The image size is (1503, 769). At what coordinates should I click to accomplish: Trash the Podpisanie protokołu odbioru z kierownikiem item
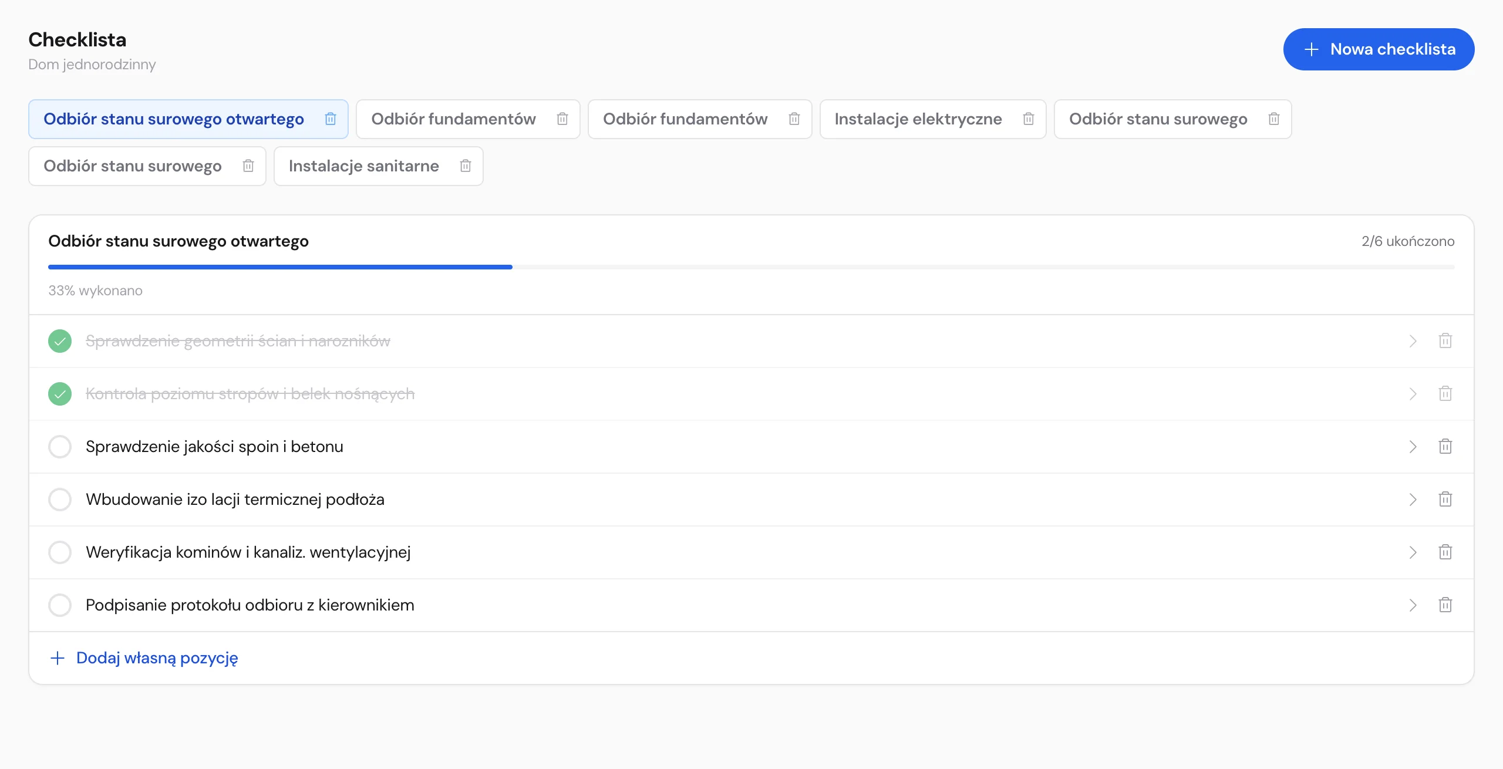[1445, 605]
